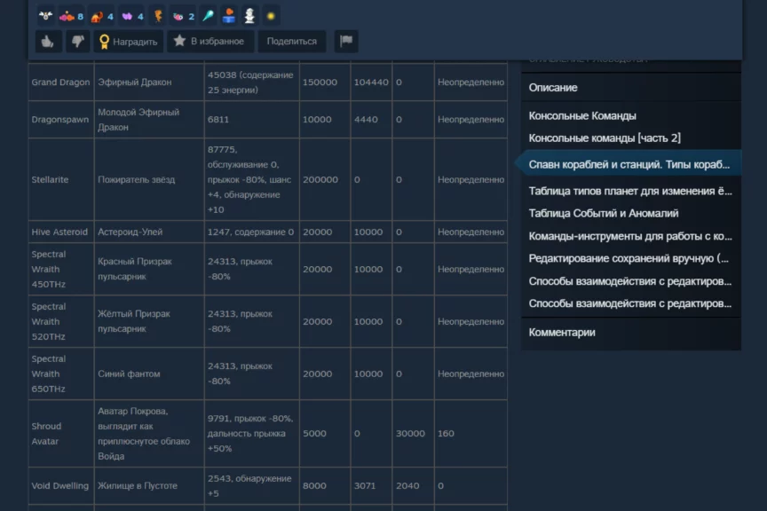Open Команды-инструменты section link
Image resolution: width=767 pixels, height=511 pixels.
[630, 236]
